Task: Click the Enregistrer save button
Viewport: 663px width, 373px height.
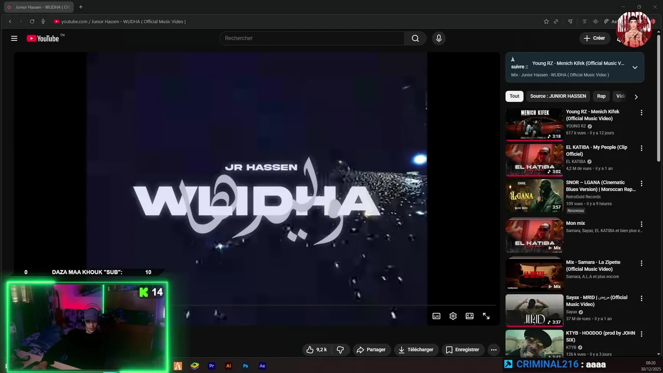Action: click(x=463, y=350)
